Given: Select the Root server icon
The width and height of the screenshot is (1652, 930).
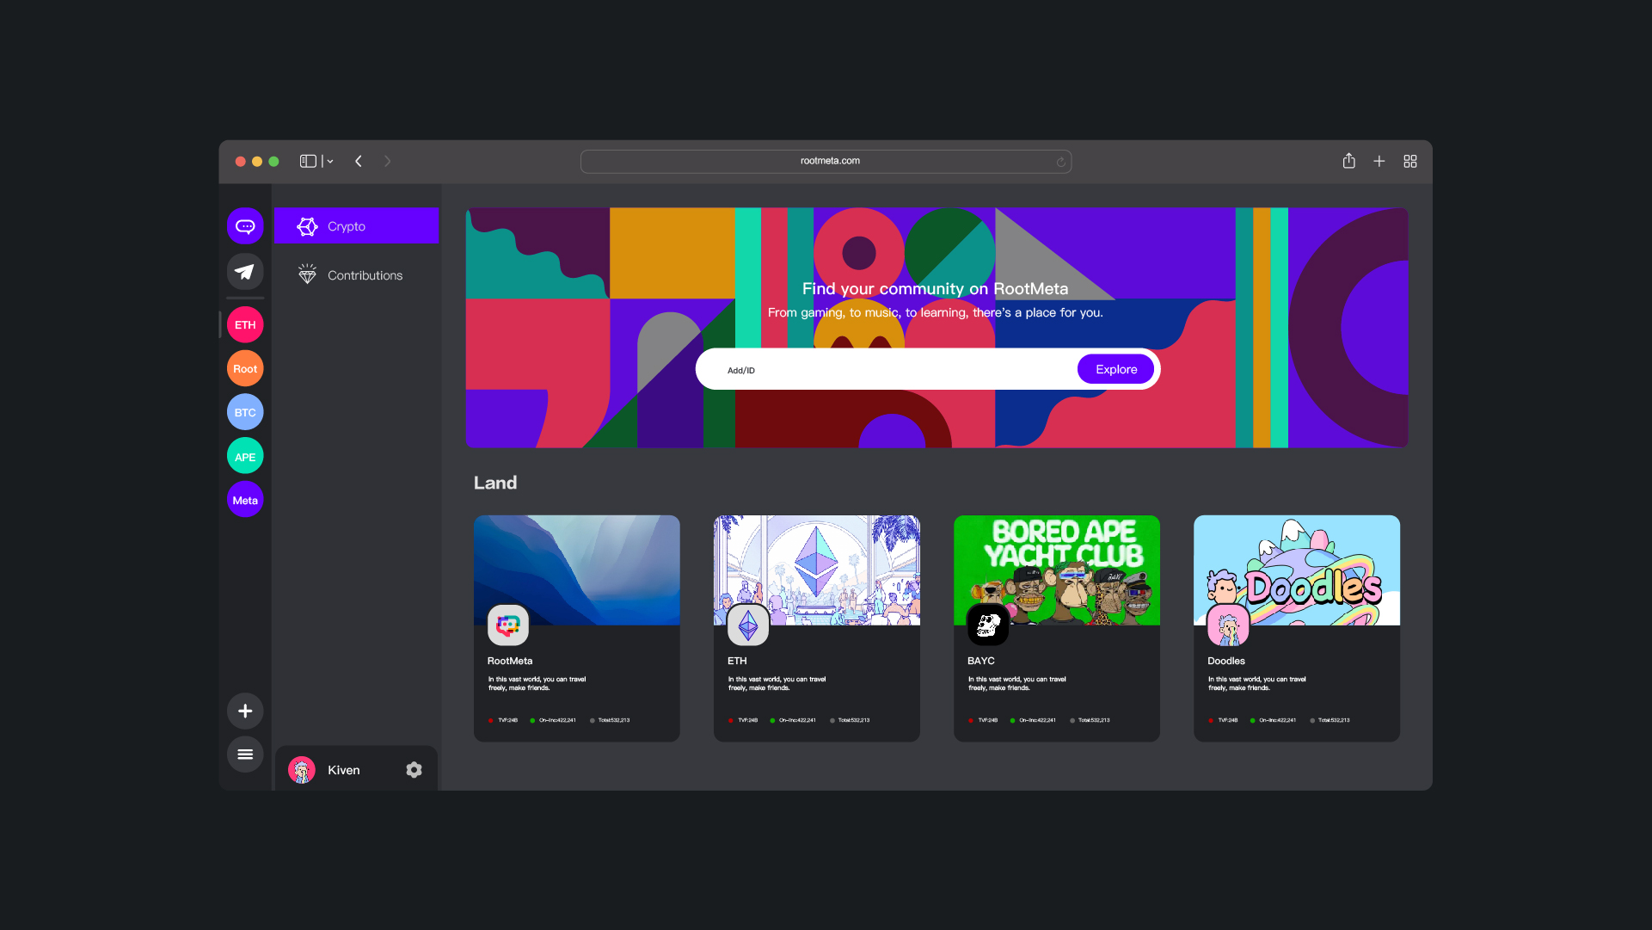Looking at the screenshot, I should 245,369.
